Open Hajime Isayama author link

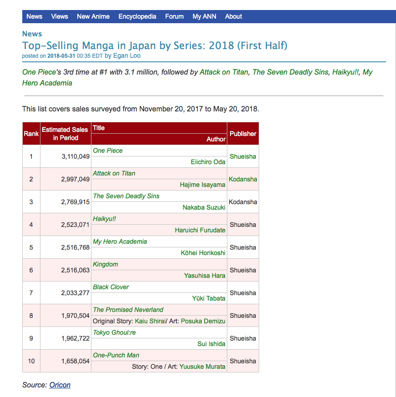pos(203,185)
